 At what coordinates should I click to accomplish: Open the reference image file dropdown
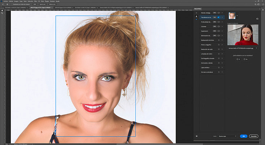click(243, 48)
